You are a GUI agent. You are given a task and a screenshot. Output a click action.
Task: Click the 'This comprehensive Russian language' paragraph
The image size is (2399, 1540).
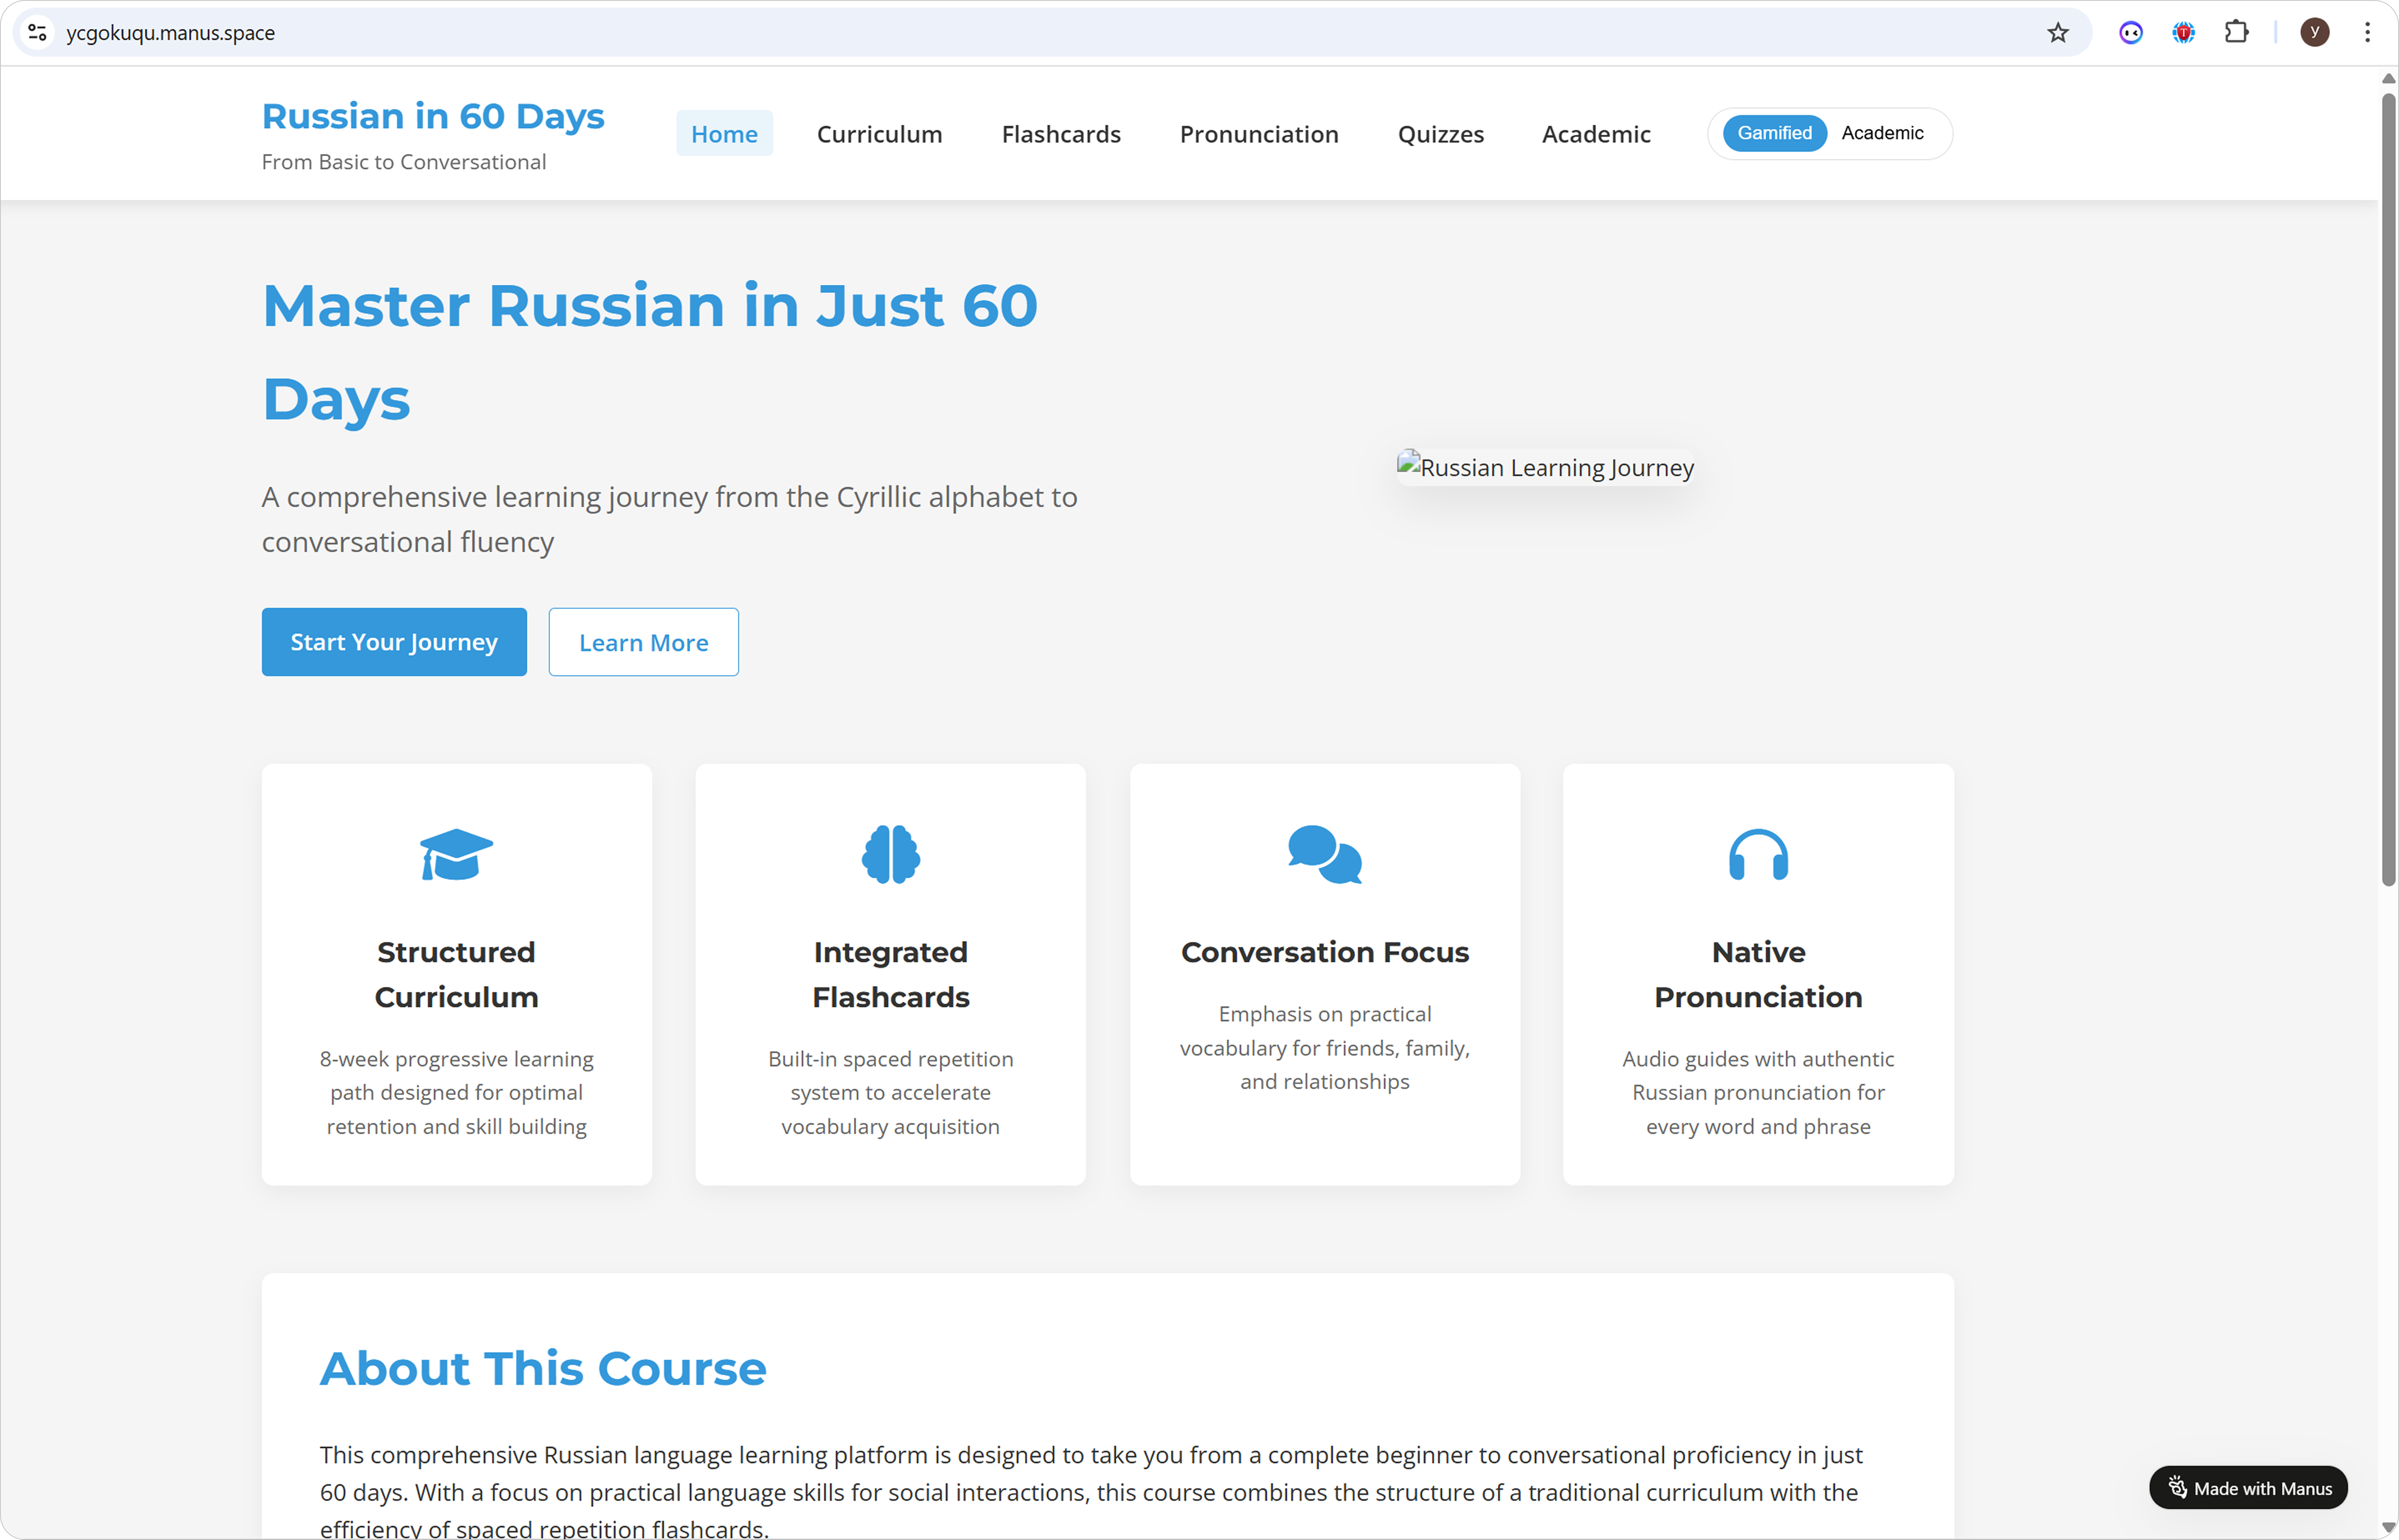click(1091, 1490)
